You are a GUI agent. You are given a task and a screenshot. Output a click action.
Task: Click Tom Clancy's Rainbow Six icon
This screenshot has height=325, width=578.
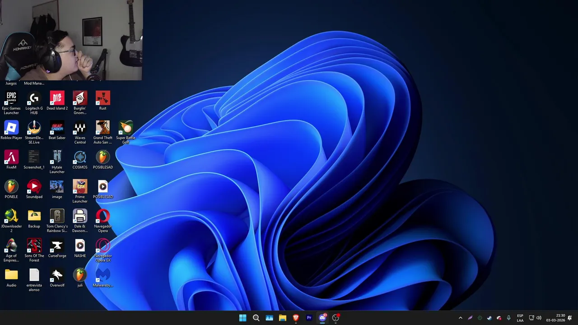pos(57,220)
